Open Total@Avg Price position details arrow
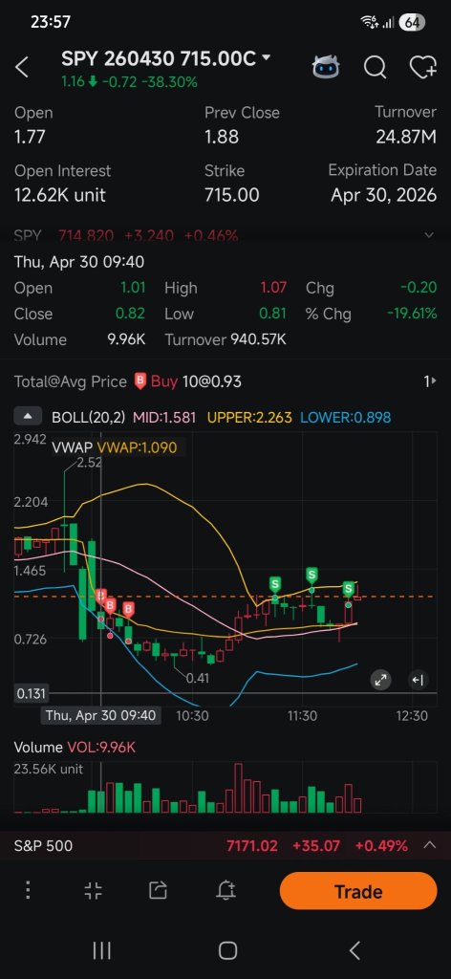The image size is (451, 979). tap(430, 381)
